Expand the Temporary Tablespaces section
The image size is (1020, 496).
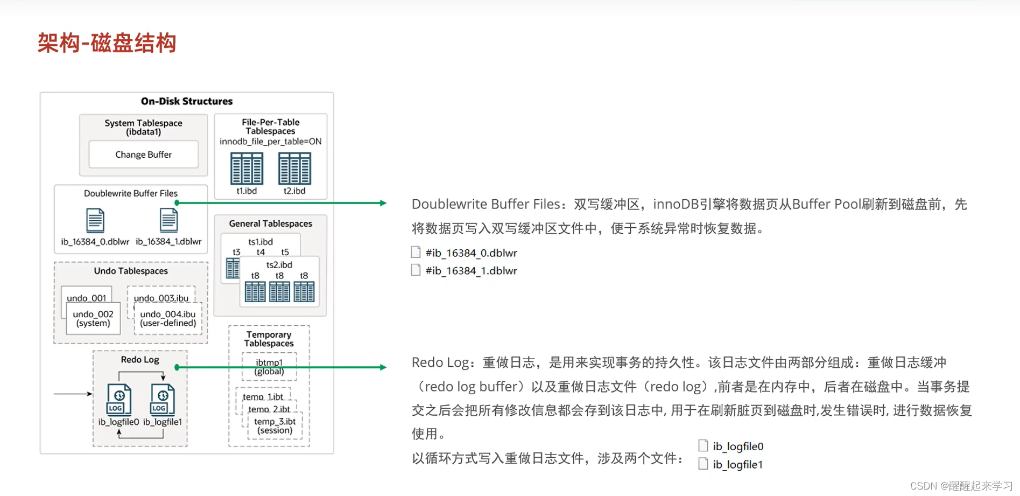269,339
